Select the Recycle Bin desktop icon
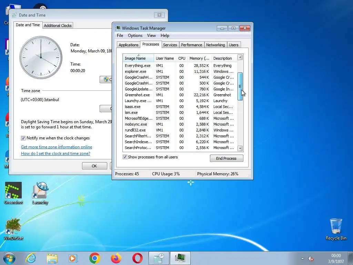 [336, 229]
